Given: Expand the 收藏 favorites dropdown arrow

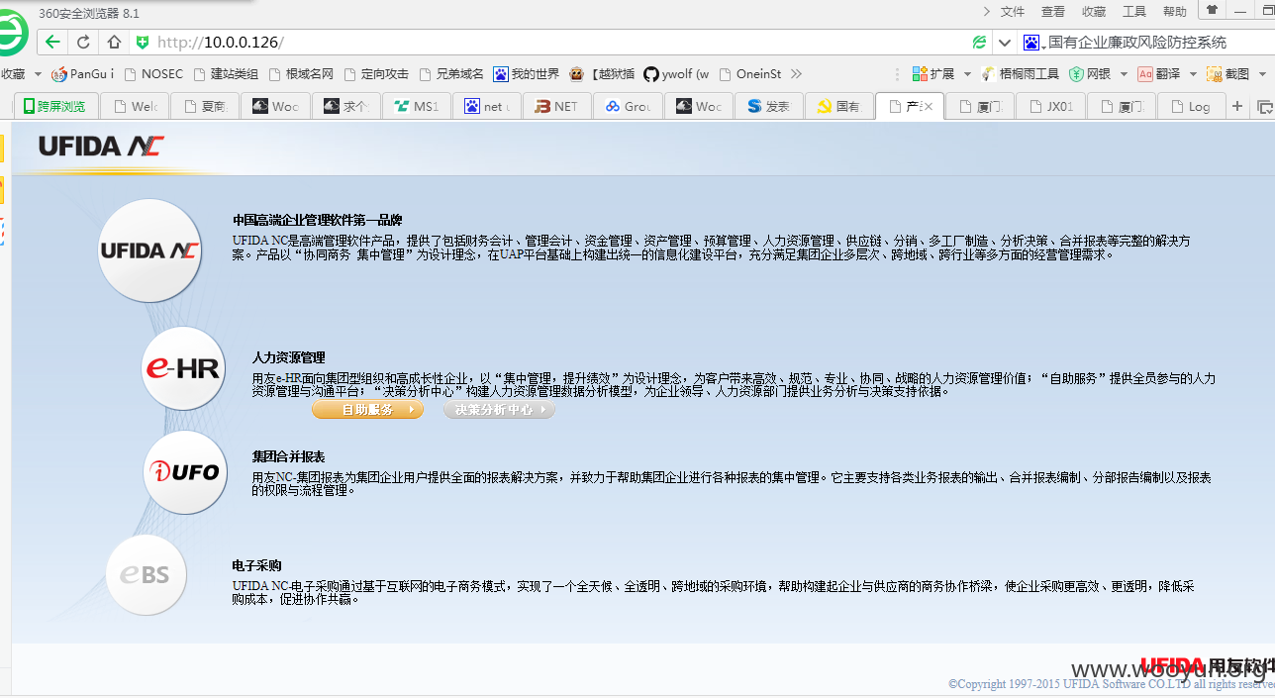Looking at the screenshot, I should (x=38, y=74).
